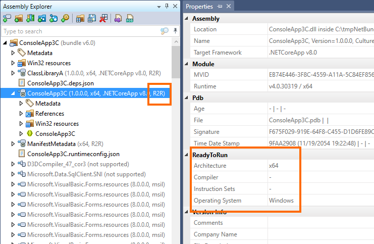The image size is (374, 244).
Task: Click the Open assembly toolbar icon
Action: click(x=7, y=18)
